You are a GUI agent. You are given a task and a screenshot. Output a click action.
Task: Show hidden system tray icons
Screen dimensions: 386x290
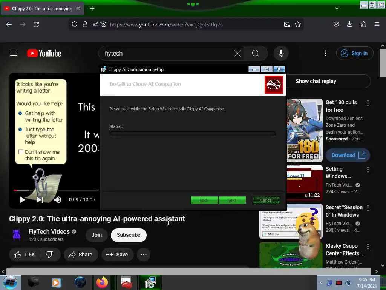click(320, 283)
